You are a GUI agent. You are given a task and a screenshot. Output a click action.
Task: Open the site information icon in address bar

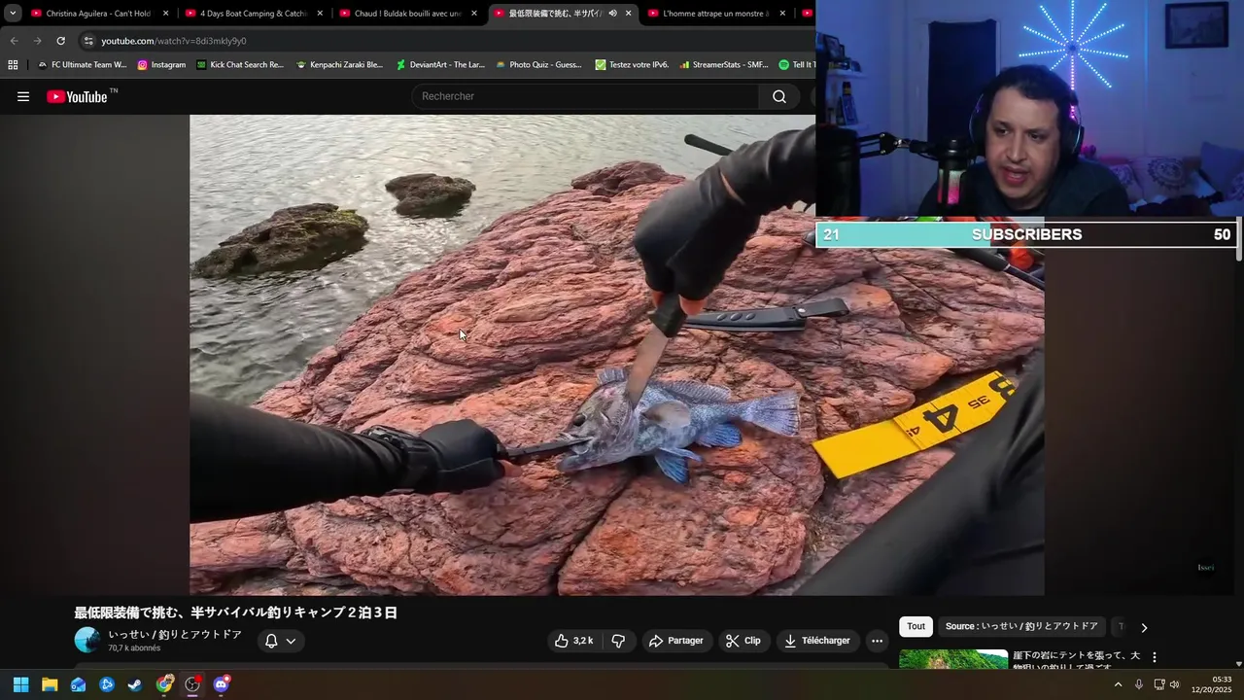coord(88,41)
